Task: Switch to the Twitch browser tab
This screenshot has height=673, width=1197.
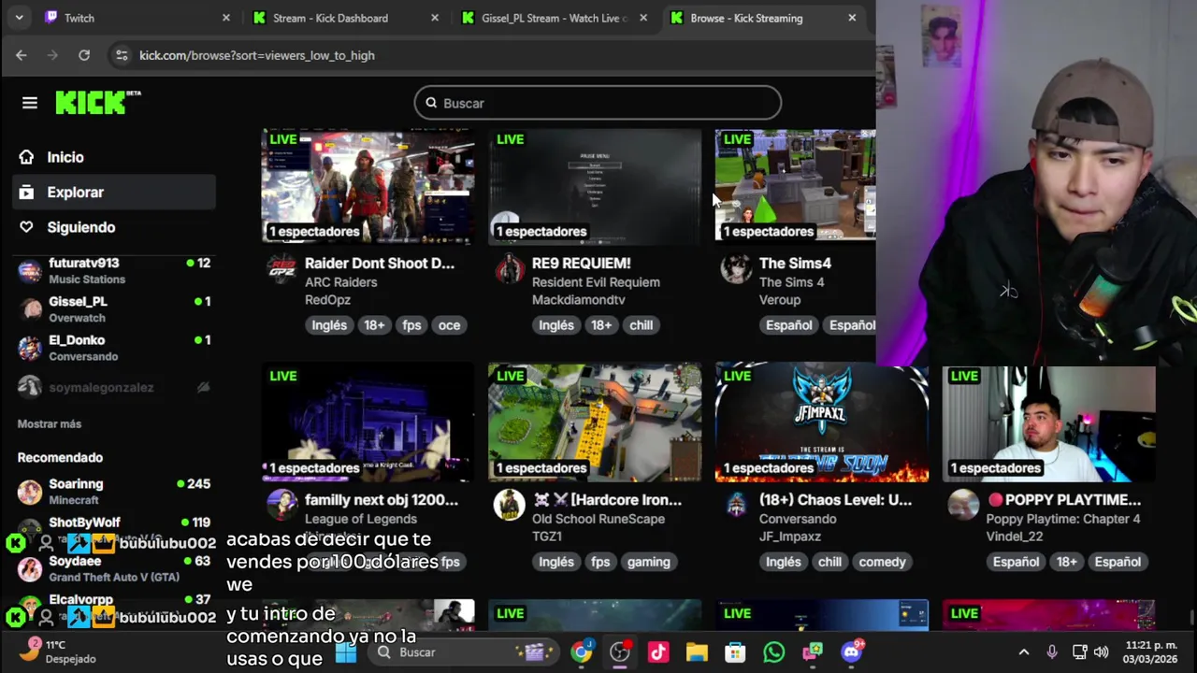Action: click(136, 18)
